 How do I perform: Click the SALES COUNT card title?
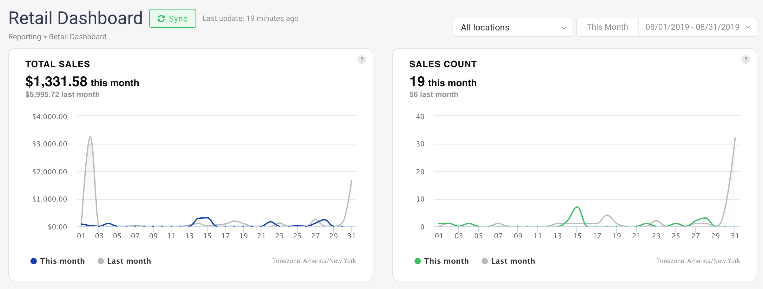[x=443, y=64]
